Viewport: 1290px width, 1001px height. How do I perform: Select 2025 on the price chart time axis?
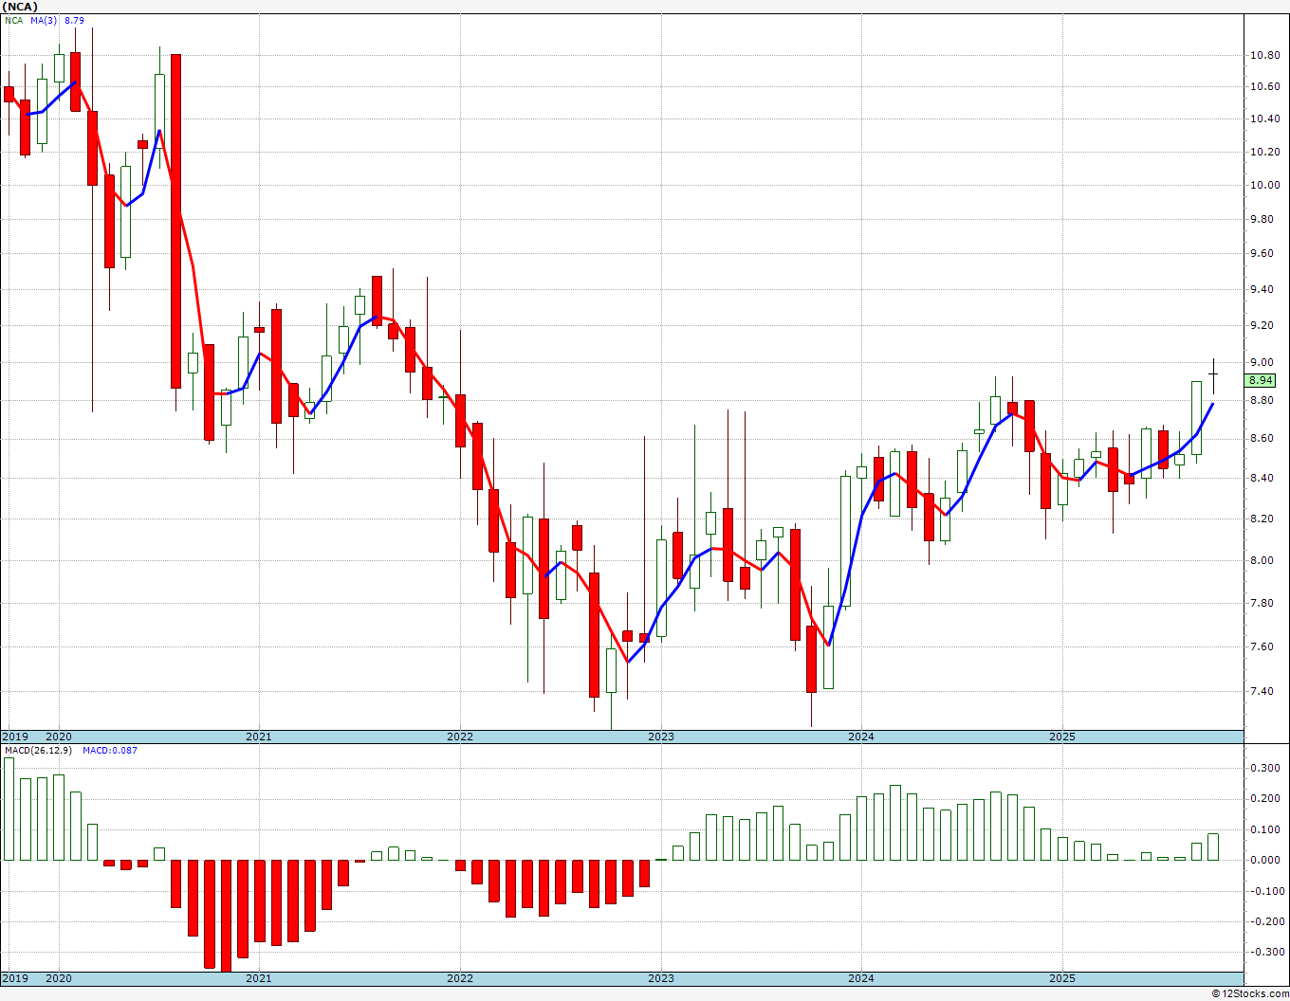(x=1062, y=737)
